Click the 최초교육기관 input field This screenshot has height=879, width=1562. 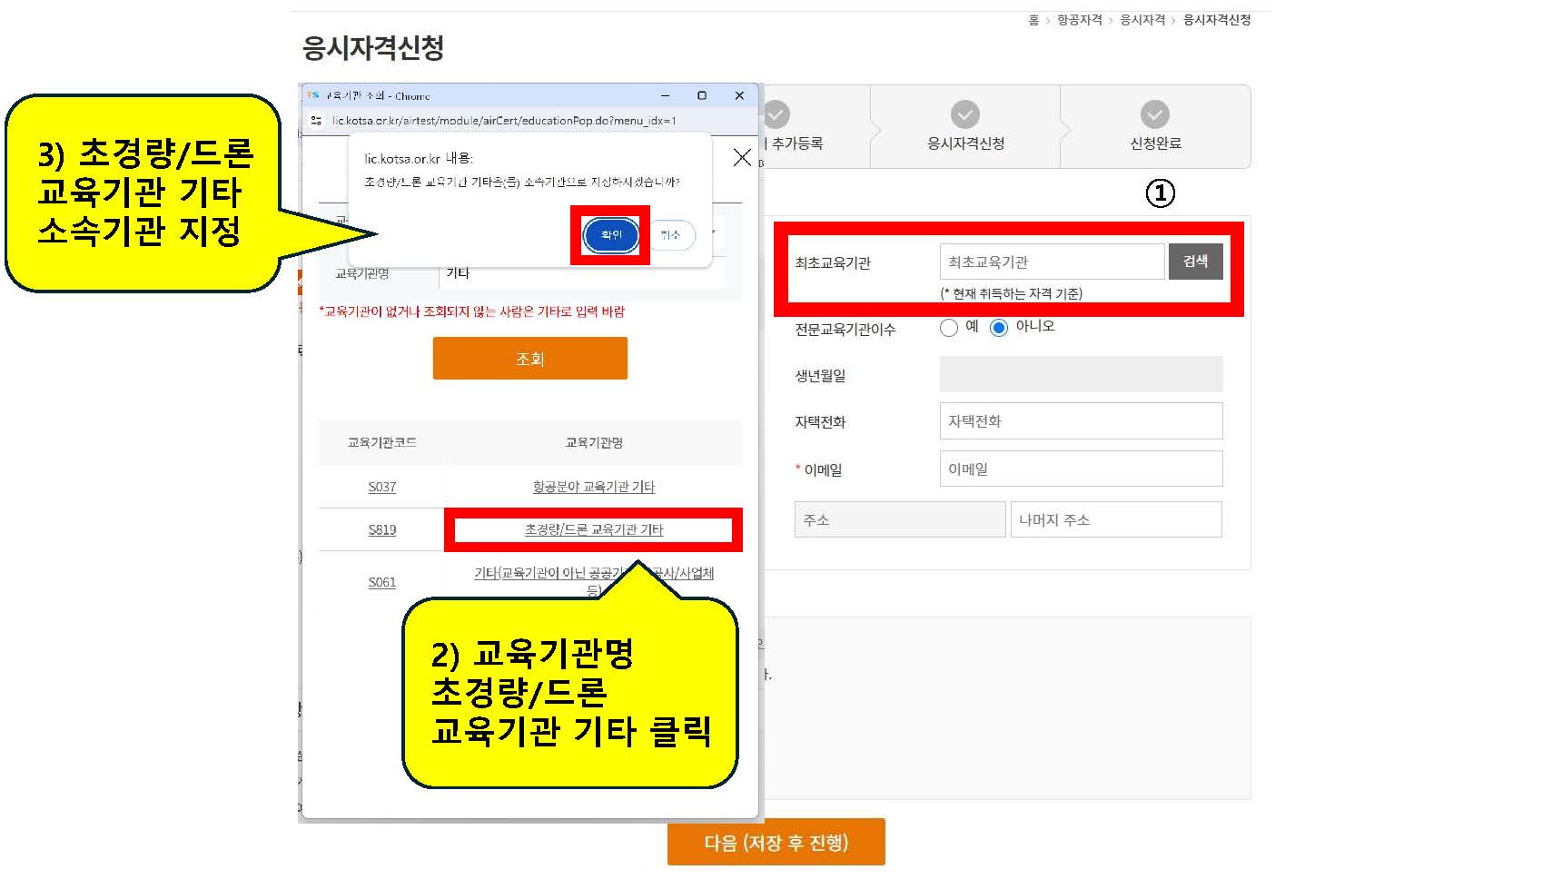(x=1052, y=262)
